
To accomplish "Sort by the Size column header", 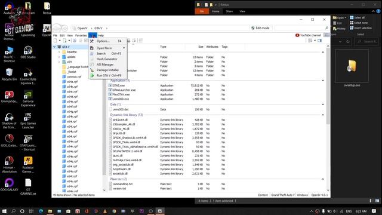I will (201, 47).
